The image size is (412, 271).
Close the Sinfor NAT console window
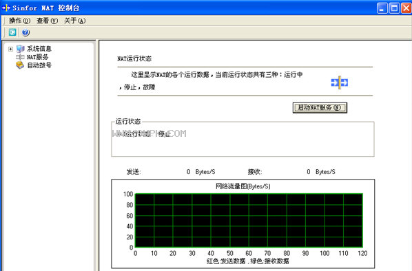406,8
